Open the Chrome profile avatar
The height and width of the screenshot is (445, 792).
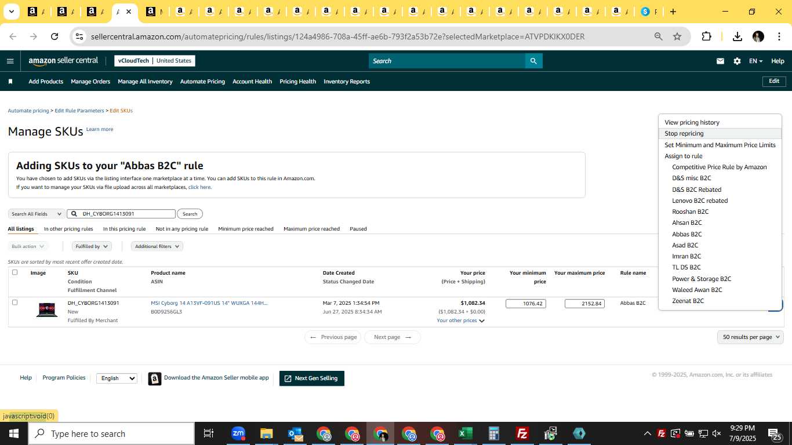[758, 37]
